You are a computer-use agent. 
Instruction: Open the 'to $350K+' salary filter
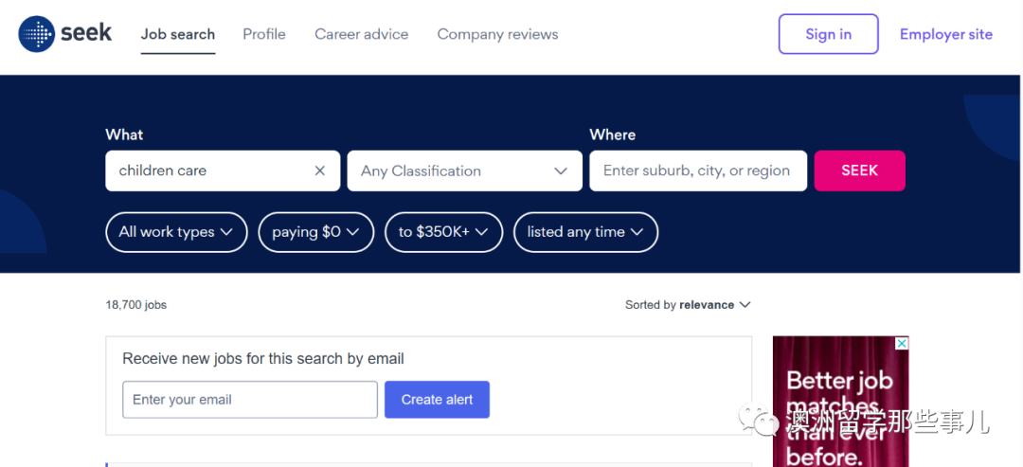[x=443, y=232]
